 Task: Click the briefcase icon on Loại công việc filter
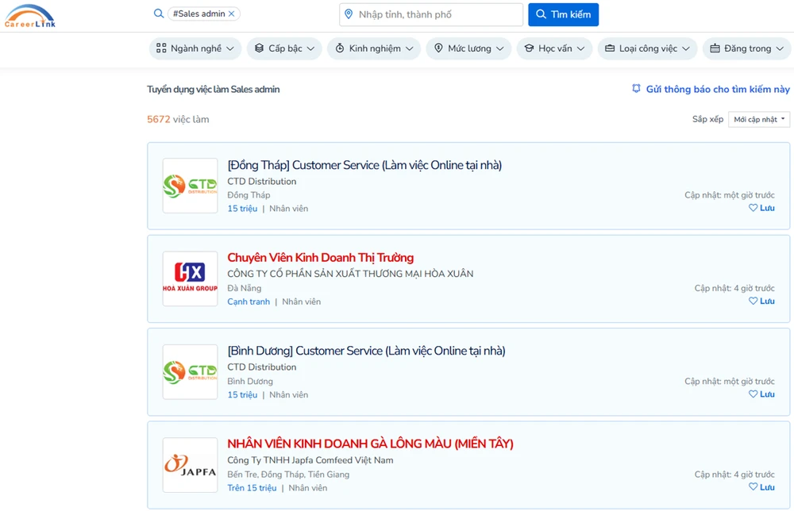pos(608,48)
